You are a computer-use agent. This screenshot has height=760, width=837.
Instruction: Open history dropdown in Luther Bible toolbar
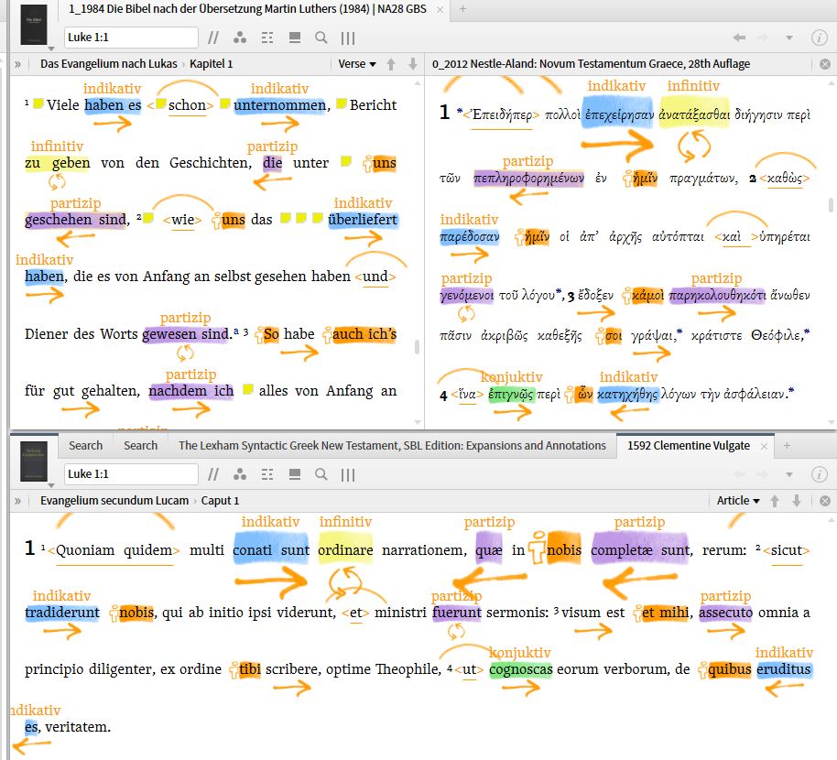click(789, 38)
